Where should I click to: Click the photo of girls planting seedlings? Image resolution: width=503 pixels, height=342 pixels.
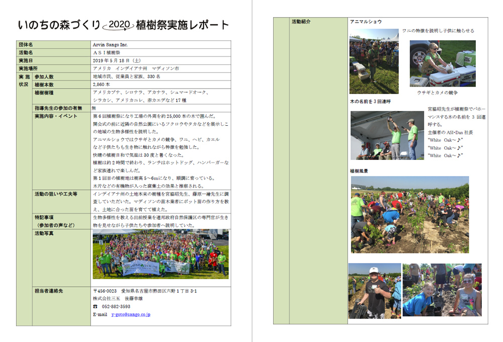click(442, 290)
